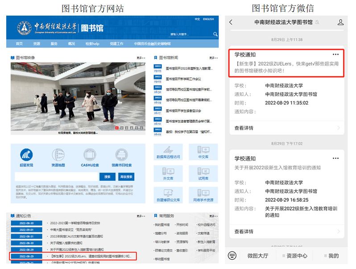Tap 微图大厅 in the WeChat bottom bar
Screen dimensions: 356x269
pyautogui.click(x=258, y=256)
